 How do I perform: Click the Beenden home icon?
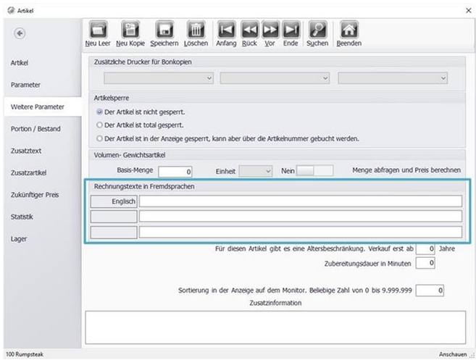click(348, 30)
